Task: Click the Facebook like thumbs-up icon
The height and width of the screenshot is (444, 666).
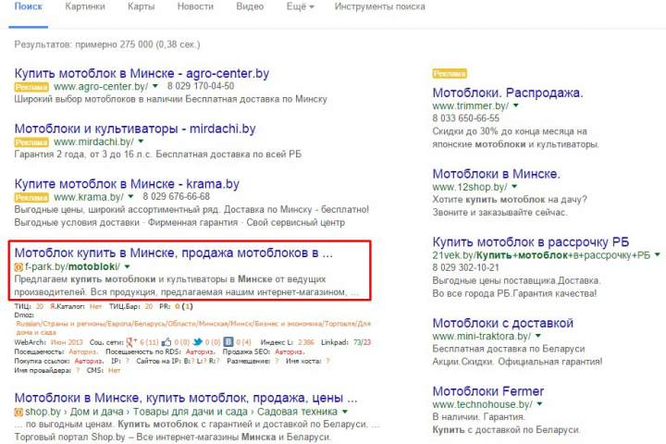Action: click(166, 342)
